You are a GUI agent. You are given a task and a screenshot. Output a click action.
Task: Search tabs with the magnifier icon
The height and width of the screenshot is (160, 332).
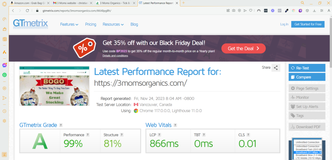pos(302,3)
